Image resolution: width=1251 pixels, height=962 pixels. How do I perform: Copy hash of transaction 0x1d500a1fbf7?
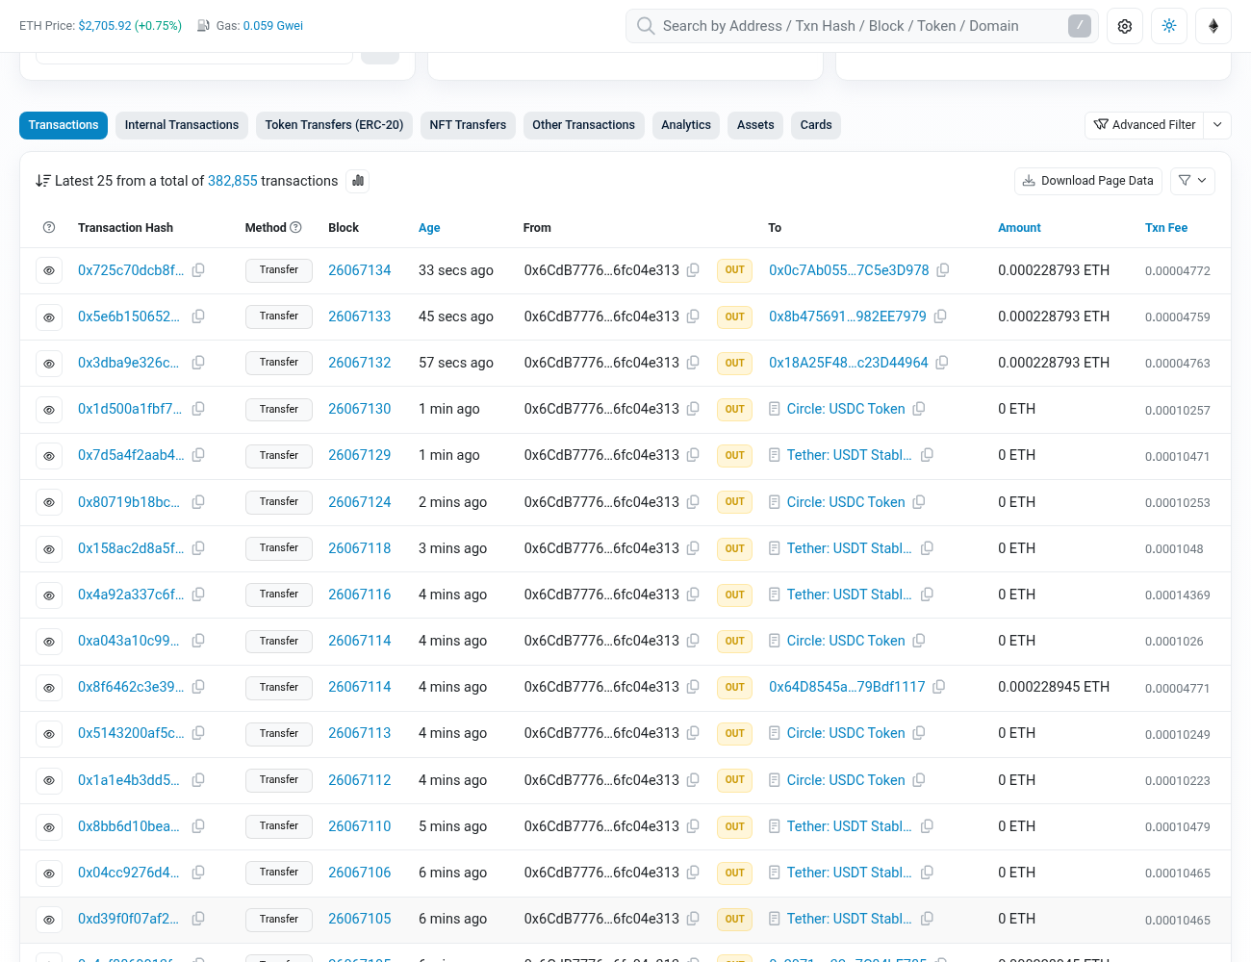coord(198,409)
